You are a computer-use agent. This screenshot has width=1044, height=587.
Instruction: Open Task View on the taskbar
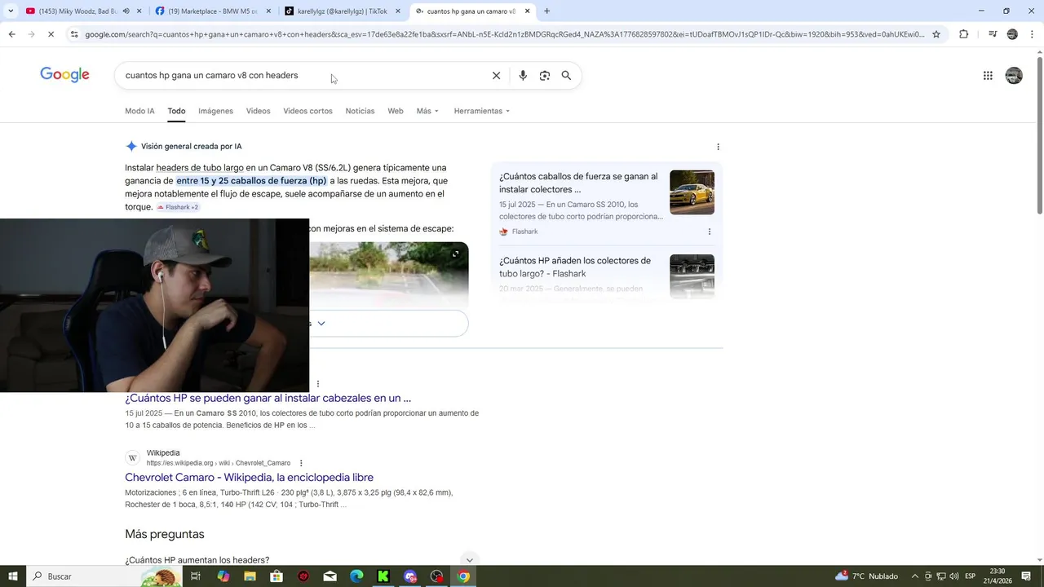196,576
